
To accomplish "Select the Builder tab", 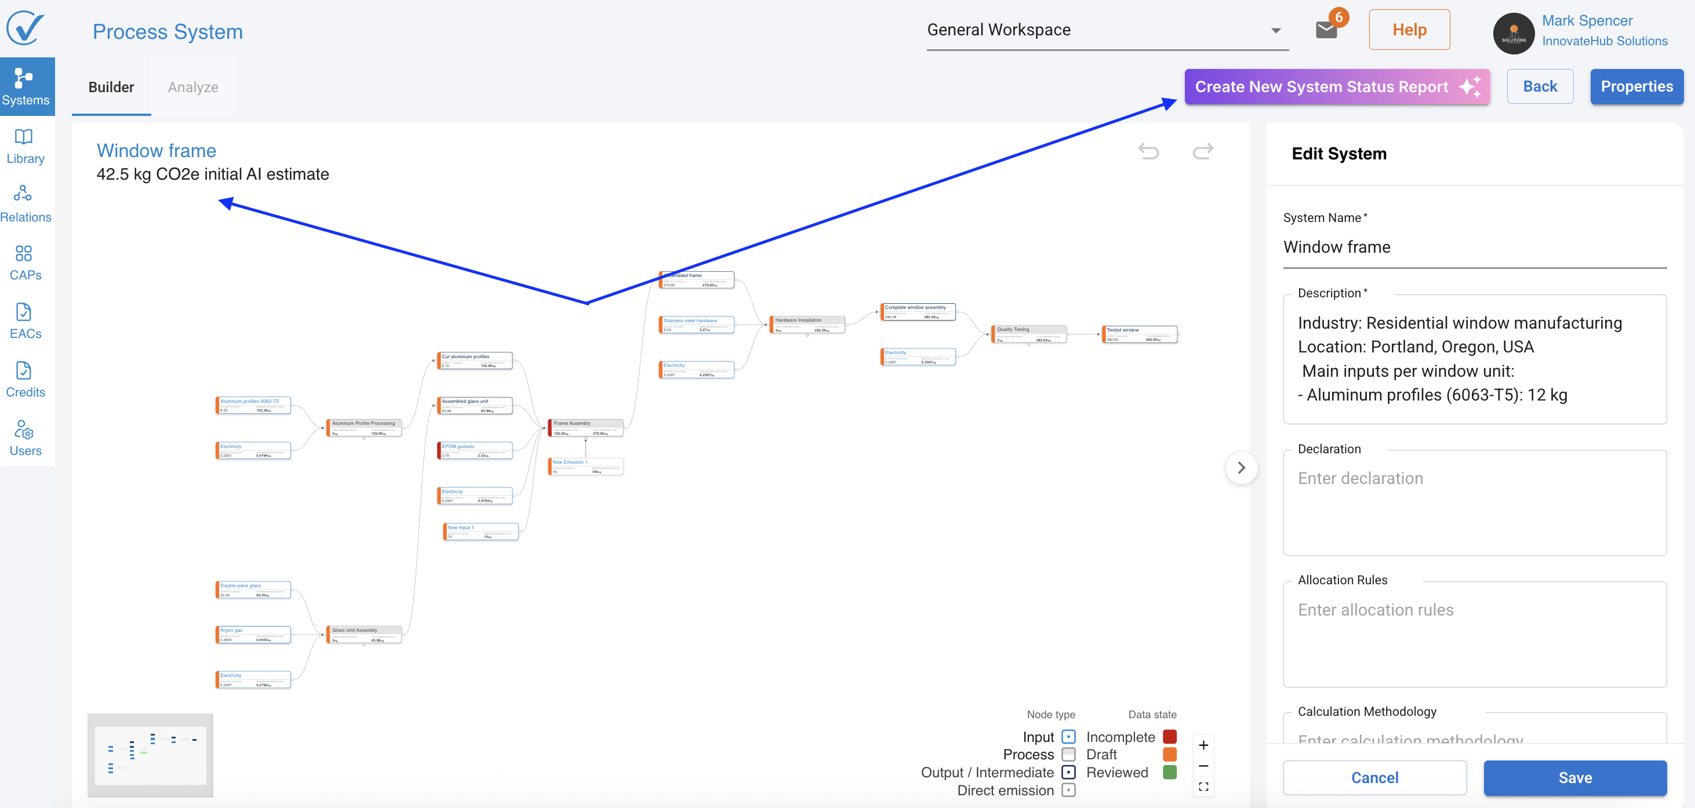I will click(111, 88).
